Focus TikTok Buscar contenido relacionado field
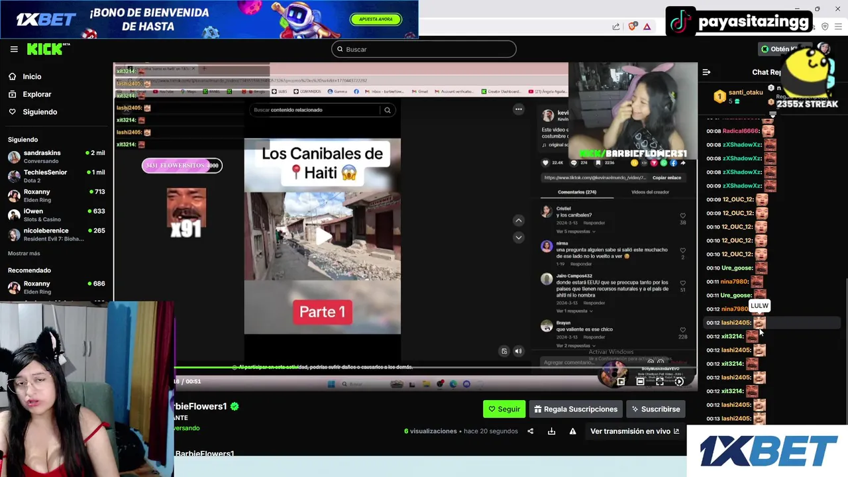Screen dimensions: 848x477 tap(315, 110)
